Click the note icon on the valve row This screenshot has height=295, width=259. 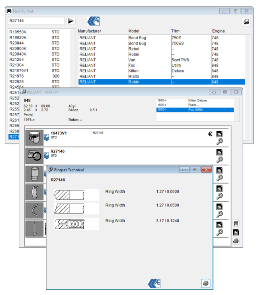[x=219, y=225]
